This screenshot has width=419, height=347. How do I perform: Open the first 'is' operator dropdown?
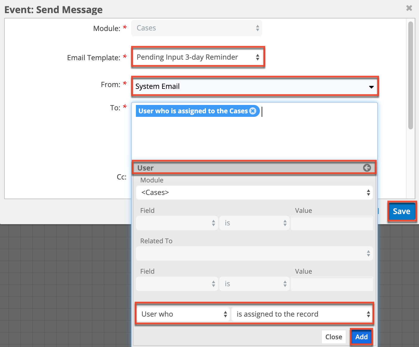coord(254,223)
